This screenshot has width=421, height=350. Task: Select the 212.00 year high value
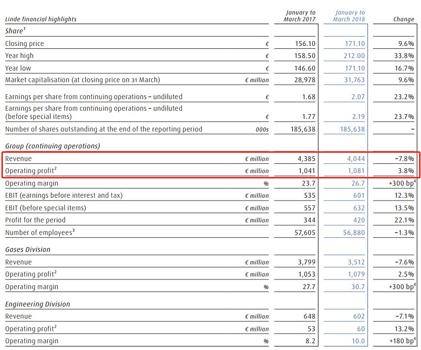354,56
